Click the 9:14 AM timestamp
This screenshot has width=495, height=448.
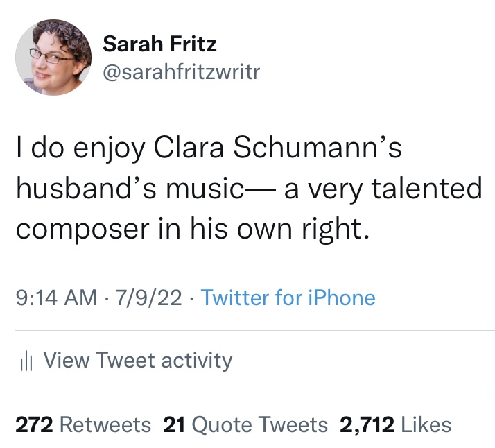click(56, 298)
